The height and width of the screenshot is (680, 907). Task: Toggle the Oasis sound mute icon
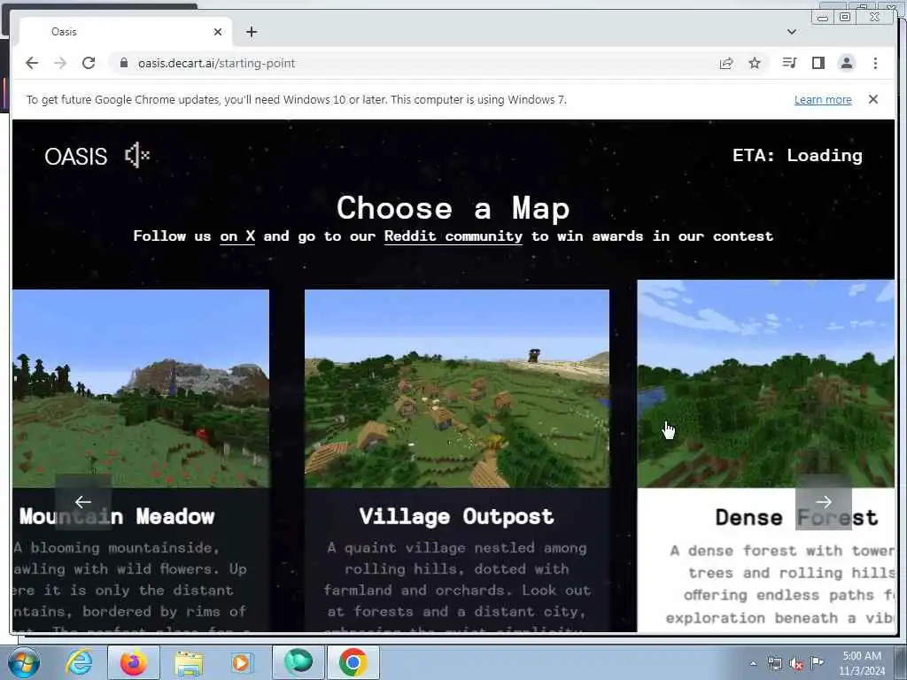tap(137, 156)
